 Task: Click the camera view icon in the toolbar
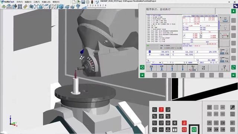pyautogui.click(x=31, y=7)
